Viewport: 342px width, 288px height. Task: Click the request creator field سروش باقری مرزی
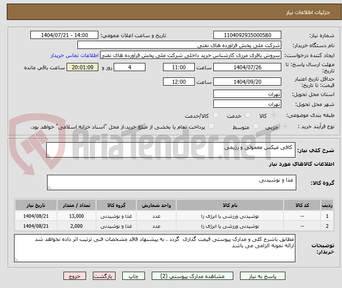click(x=191, y=55)
